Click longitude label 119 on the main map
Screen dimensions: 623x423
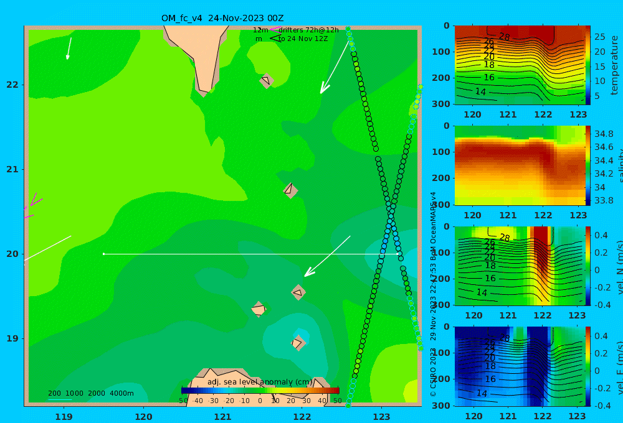click(64, 417)
